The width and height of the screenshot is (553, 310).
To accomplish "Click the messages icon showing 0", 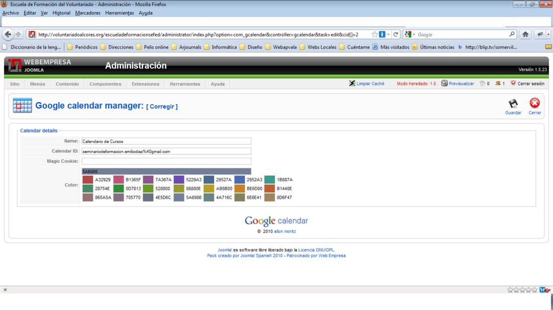I will (483, 83).
